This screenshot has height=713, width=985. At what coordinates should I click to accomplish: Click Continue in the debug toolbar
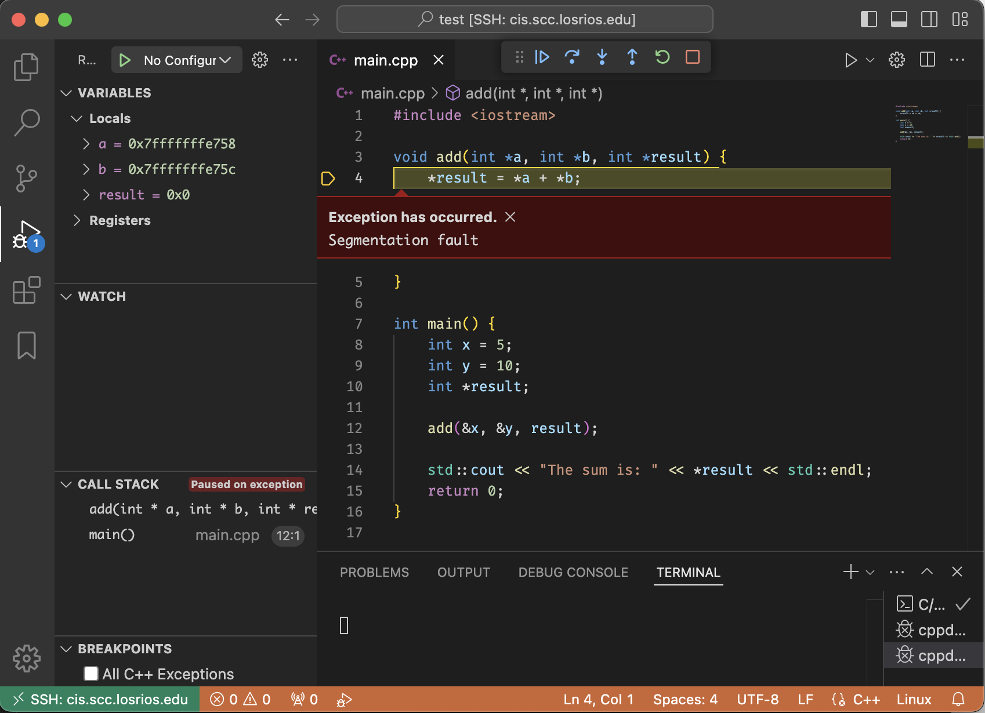click(x=542, y=57)
